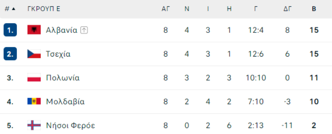
Task: Open the Πολωνία team link
Action: tap(63, 78)
